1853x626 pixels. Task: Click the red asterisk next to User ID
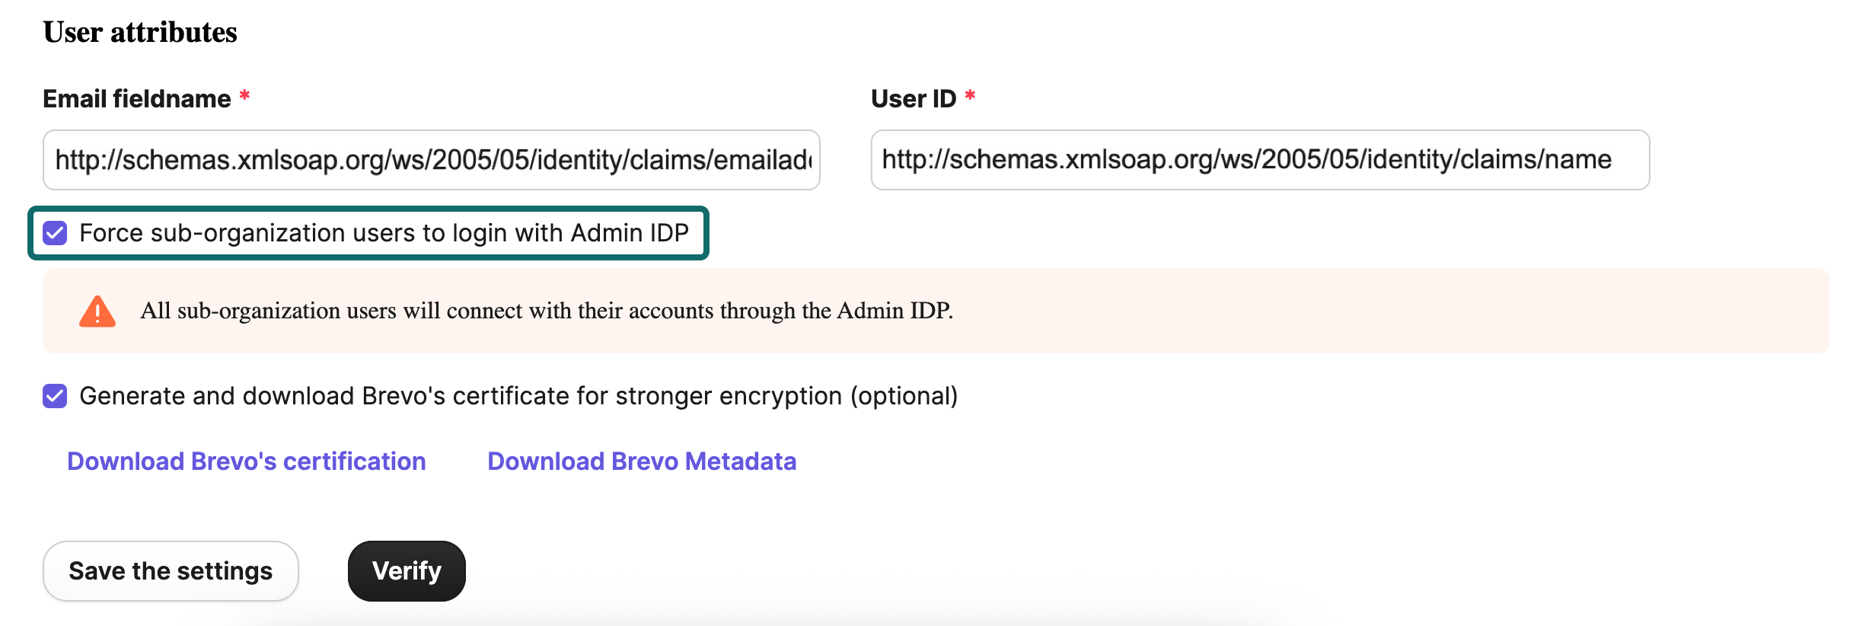970,97
